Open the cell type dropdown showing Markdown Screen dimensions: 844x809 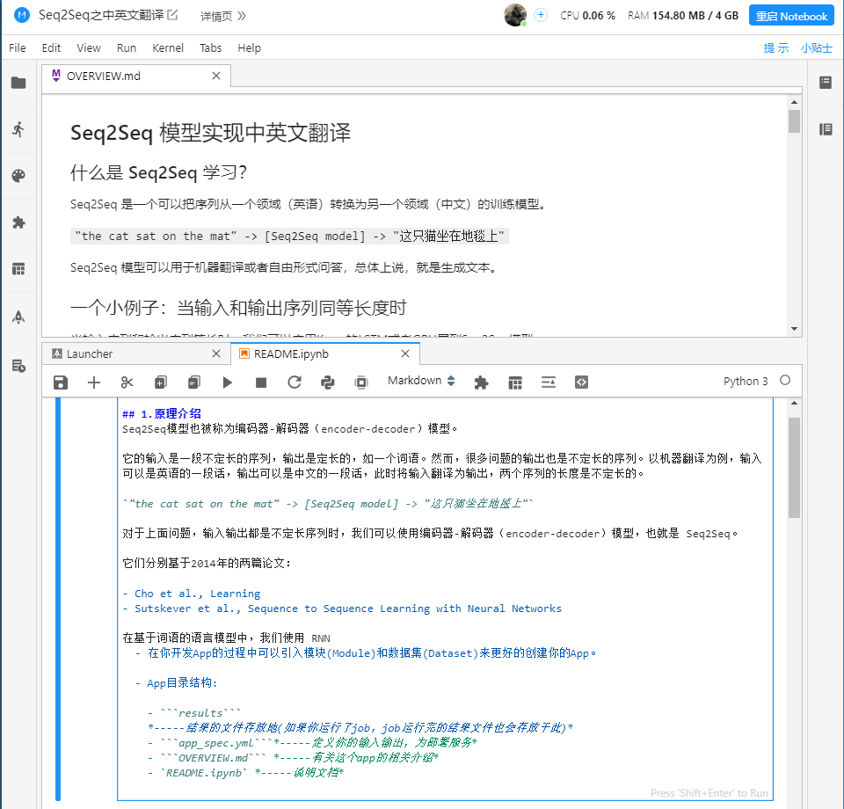coord(418,382)
